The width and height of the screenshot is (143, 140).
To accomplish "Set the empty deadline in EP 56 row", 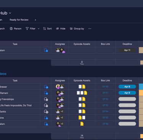I will (x=127, y=124).
